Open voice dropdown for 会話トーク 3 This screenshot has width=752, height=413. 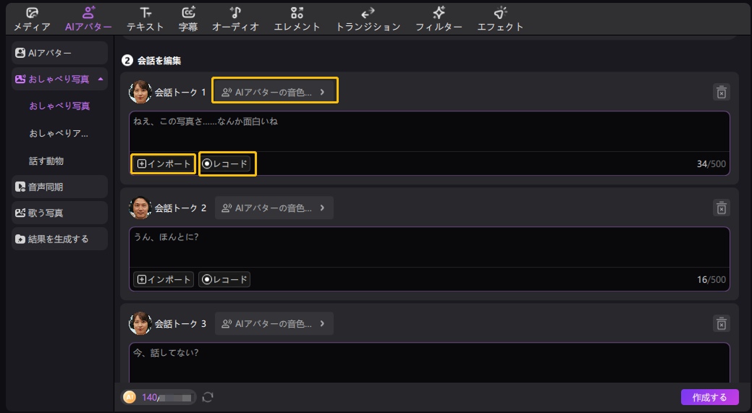pyautogui.click(x=274, y=323)
